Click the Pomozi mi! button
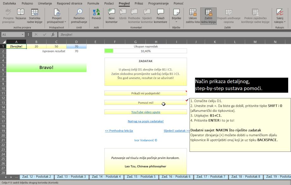Screen dimensions: 291x185 145,103
